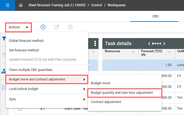Expand the Sync submenu
Screen dimensions: 184x115
click(47, 99)
